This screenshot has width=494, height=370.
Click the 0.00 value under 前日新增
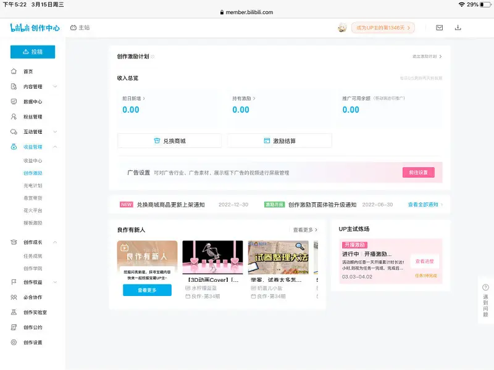pos(131,110)
